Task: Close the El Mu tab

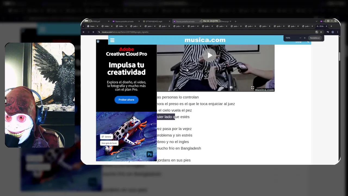Action: [x=327, y=26]
